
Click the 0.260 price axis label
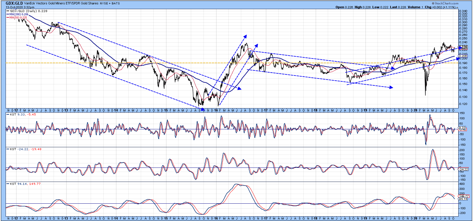[x=463, y=35]
